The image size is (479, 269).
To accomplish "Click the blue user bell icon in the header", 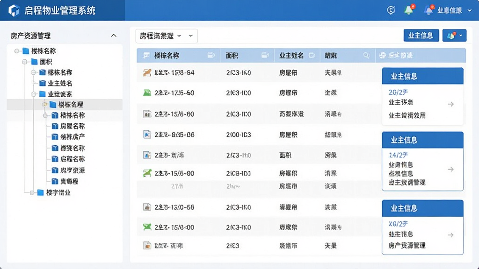I will [x=429, y=10].
